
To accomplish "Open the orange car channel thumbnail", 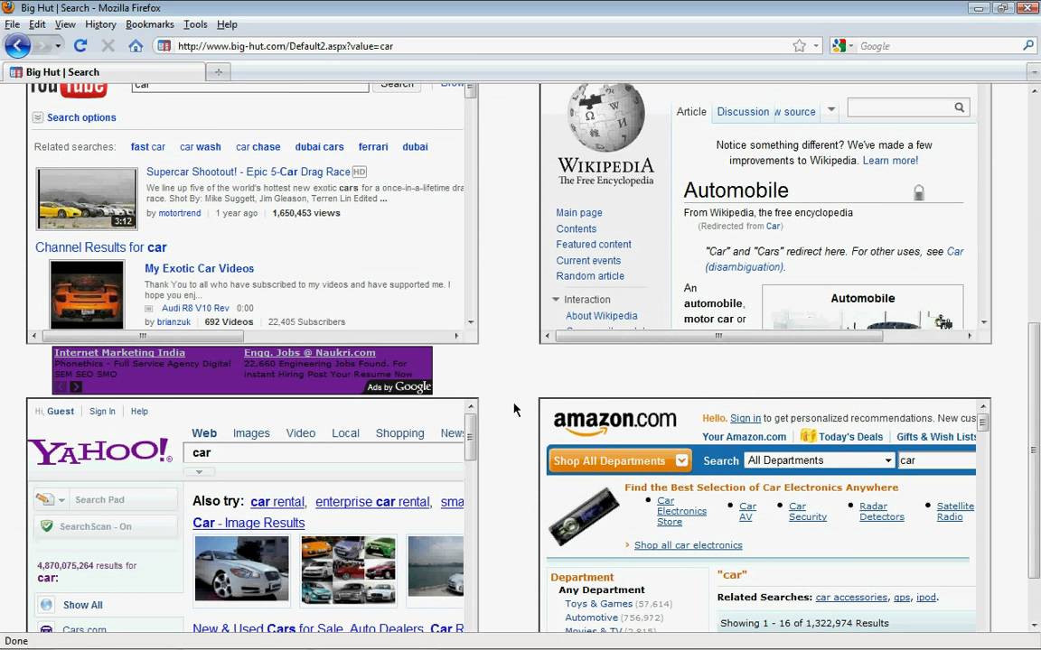I will coord(87,294).
